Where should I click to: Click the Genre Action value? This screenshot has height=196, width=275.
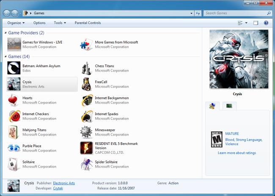[173, 183]
